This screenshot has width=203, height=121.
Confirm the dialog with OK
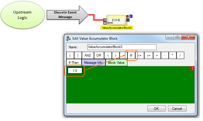click(x=156, y=109)
